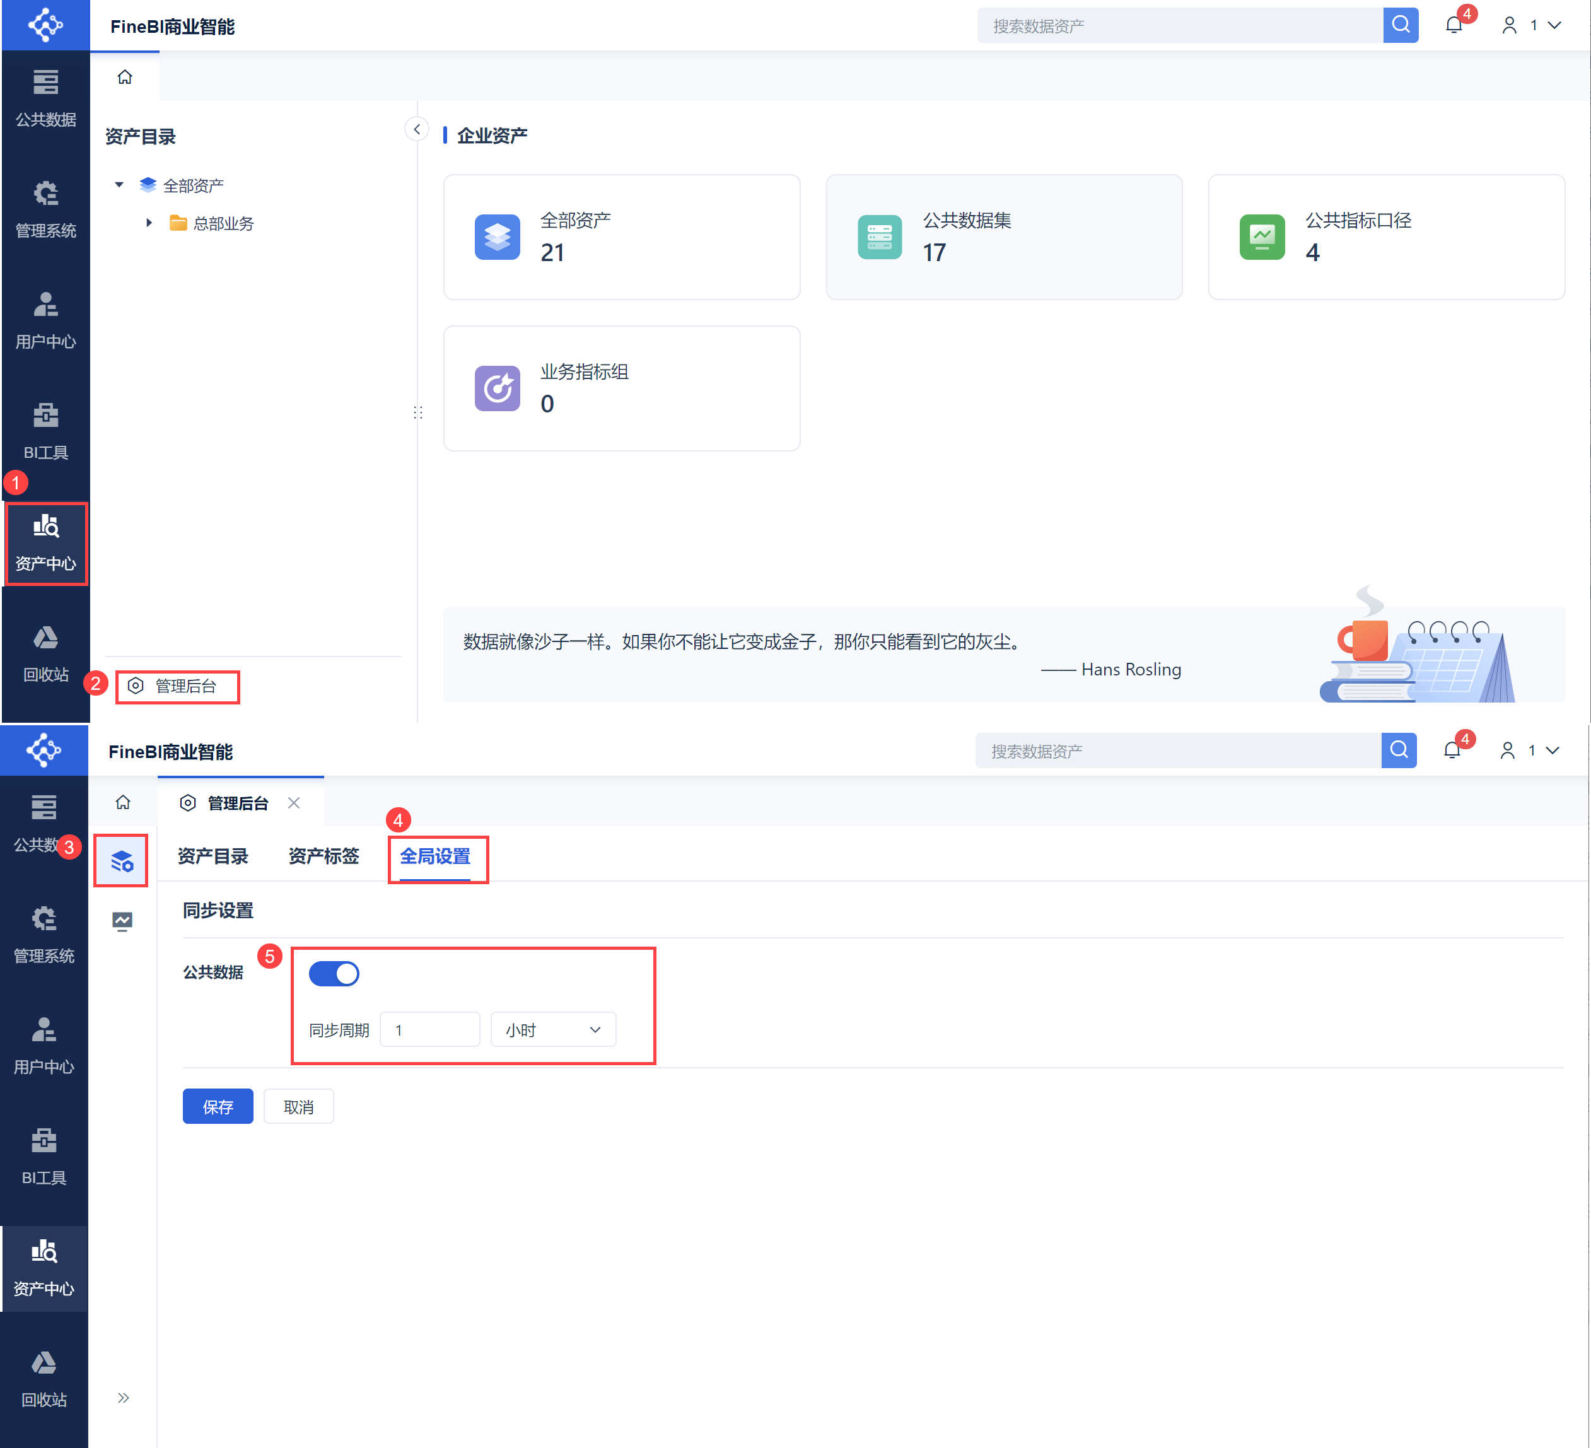Screen dimensions: 1591x1448
Task: Select 全部资产 in the asset tree
Action: click(182, 185)
